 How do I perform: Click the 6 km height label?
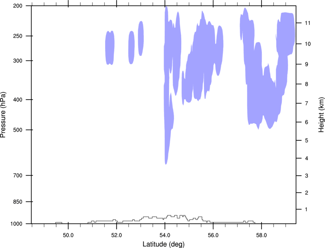pyautogui.click(x=307, y=122)
